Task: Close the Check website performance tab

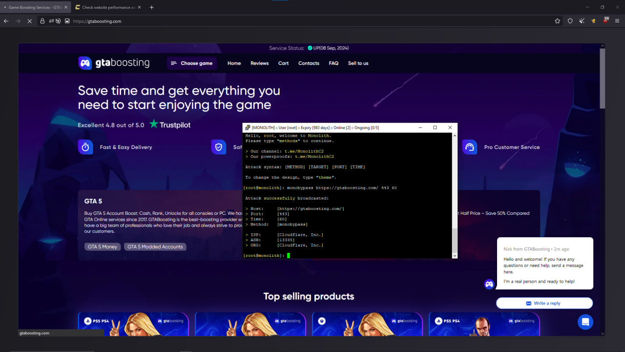Action: pyautogui.click(x=139, y=7)
